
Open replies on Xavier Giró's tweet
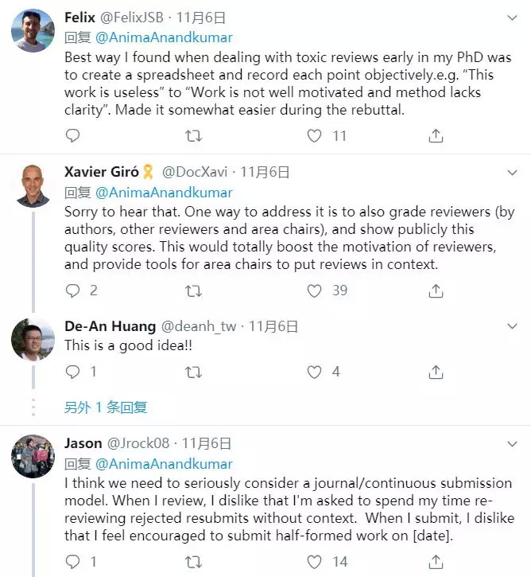pos(72,290)
